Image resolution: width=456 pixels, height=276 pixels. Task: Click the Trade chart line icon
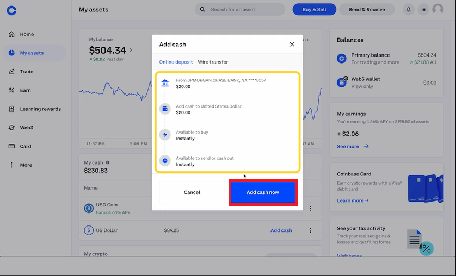[x=11, y=71]
